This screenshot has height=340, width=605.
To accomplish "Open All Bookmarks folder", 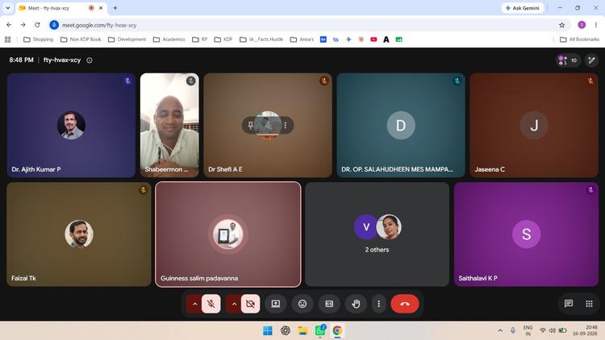I will [x=579, y=39].
